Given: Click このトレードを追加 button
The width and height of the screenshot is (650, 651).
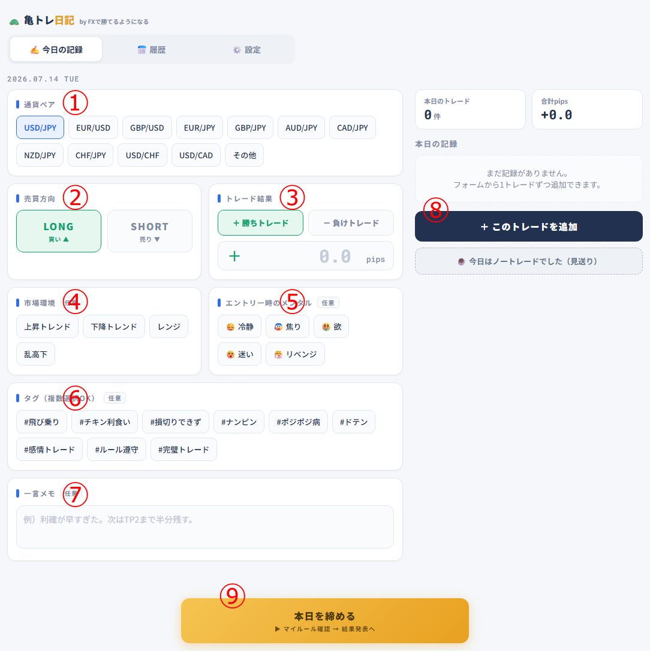Looking at the screenshot, I should (529, 226).
